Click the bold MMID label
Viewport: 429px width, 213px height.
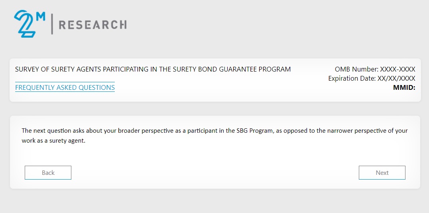point(404,87)
